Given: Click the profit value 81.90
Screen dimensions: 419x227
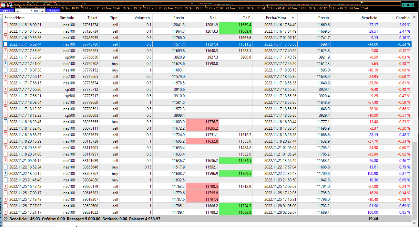Looking at the screenshot, I should coord(373,206).
